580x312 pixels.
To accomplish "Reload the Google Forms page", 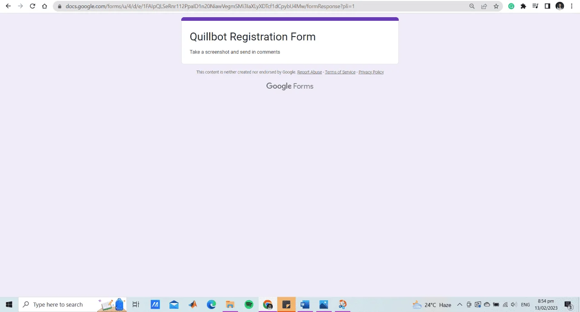I will coord(32,6).
